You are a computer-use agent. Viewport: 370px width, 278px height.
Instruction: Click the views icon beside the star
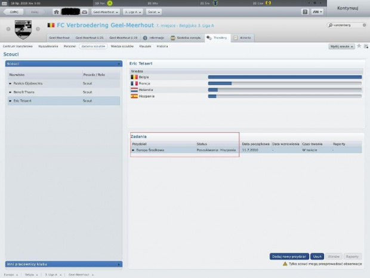(366, 47)
